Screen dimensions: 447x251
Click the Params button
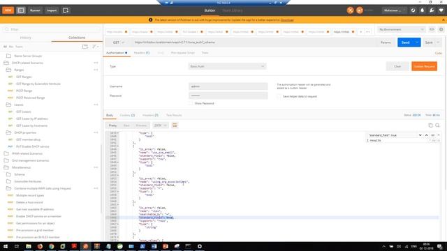point(386,43)
